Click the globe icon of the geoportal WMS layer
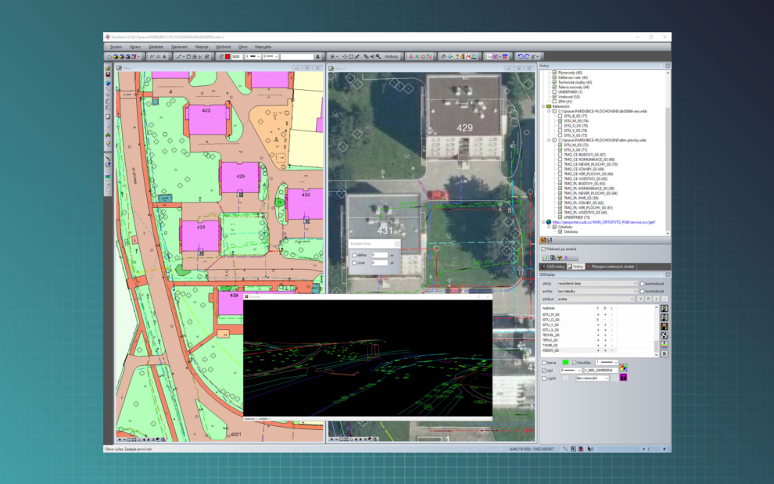The width and height of the screenshot is (774, 484). (548, 222)
